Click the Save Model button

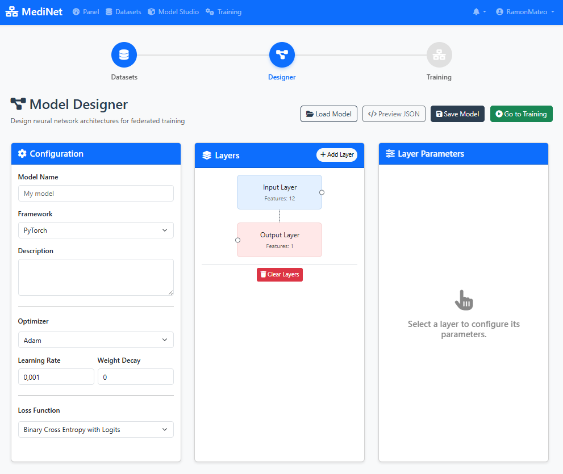(x=457, y=114)
